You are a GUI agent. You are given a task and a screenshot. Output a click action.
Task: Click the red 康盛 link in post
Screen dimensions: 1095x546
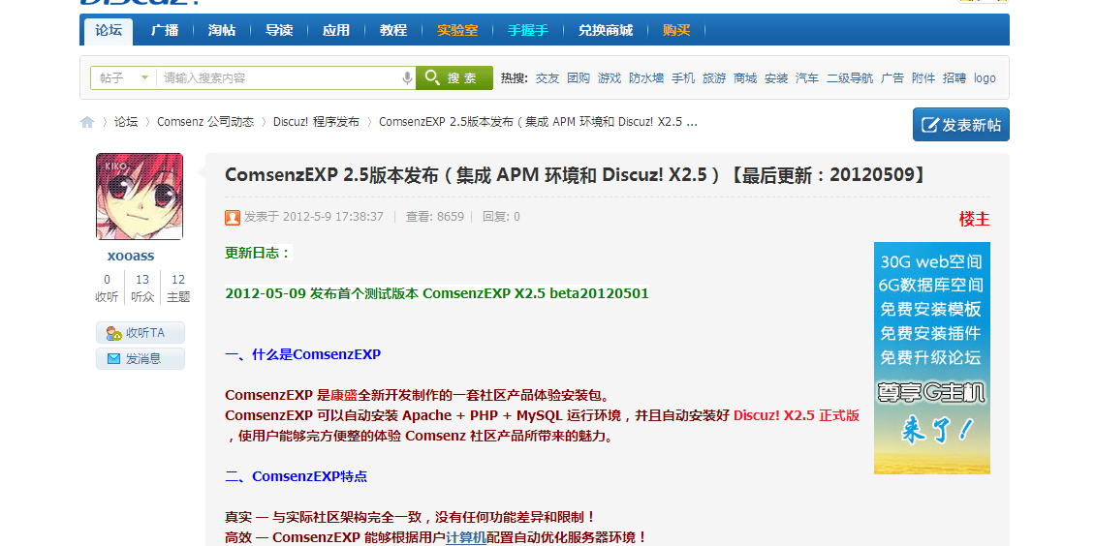[x=344, y=395]
